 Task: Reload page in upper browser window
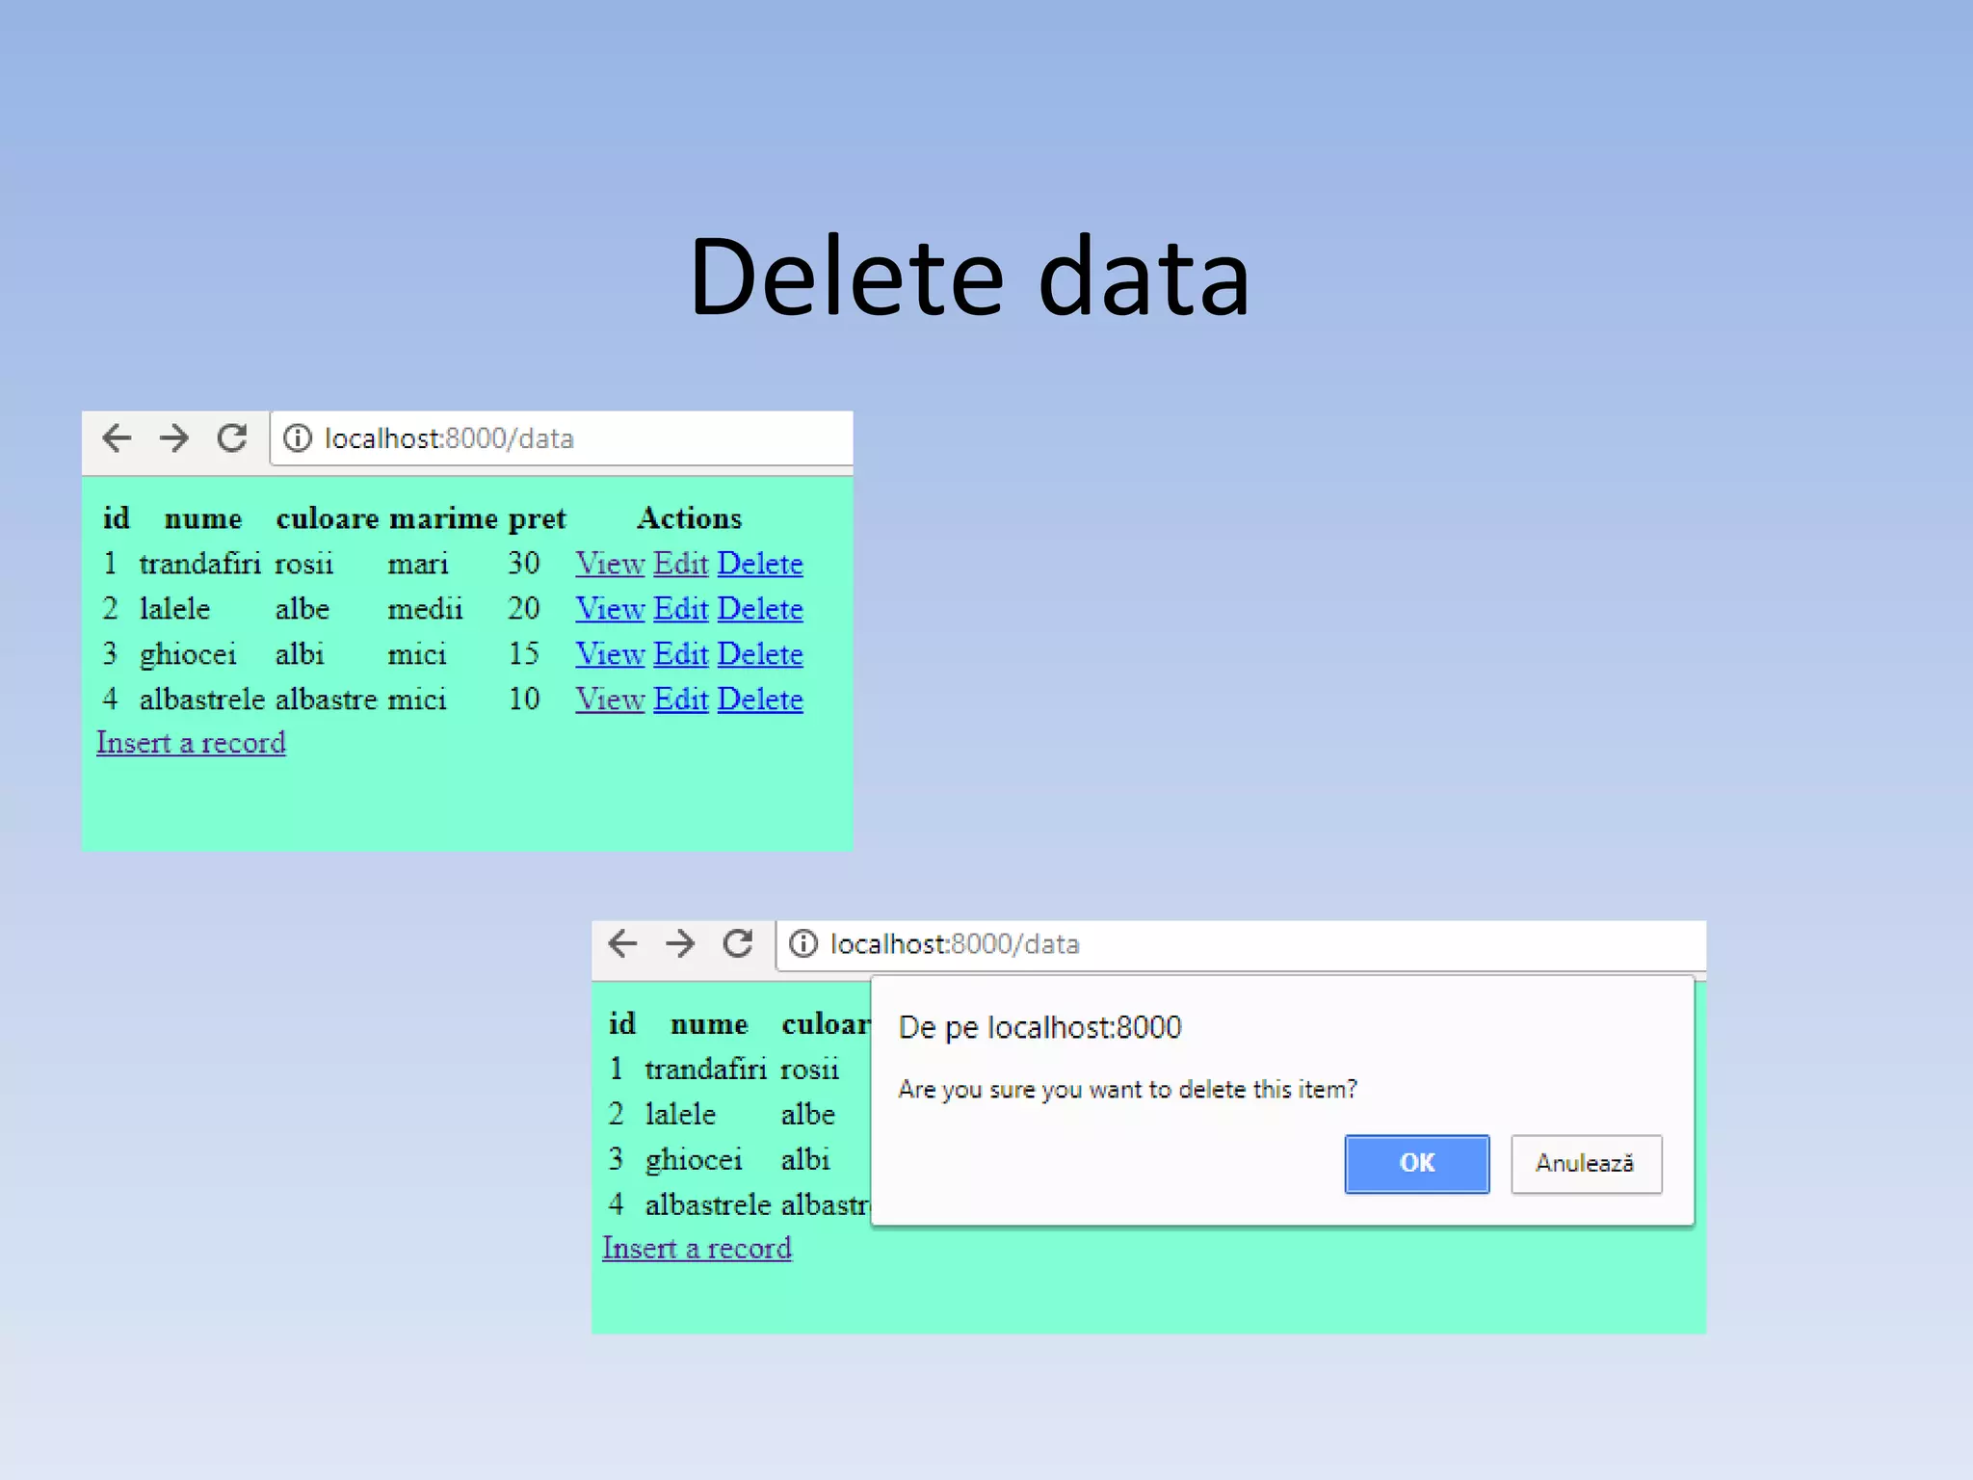coord(232,438)
